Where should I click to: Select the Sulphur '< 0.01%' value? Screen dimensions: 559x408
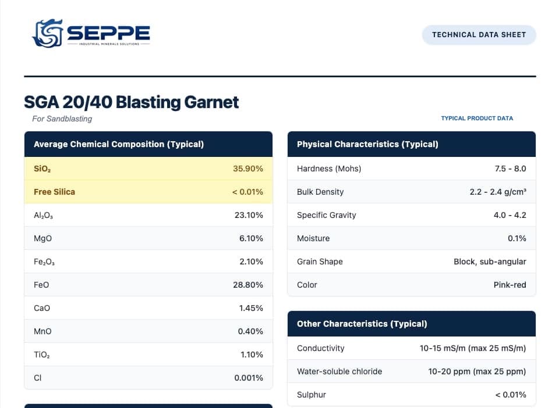point(511,395)
